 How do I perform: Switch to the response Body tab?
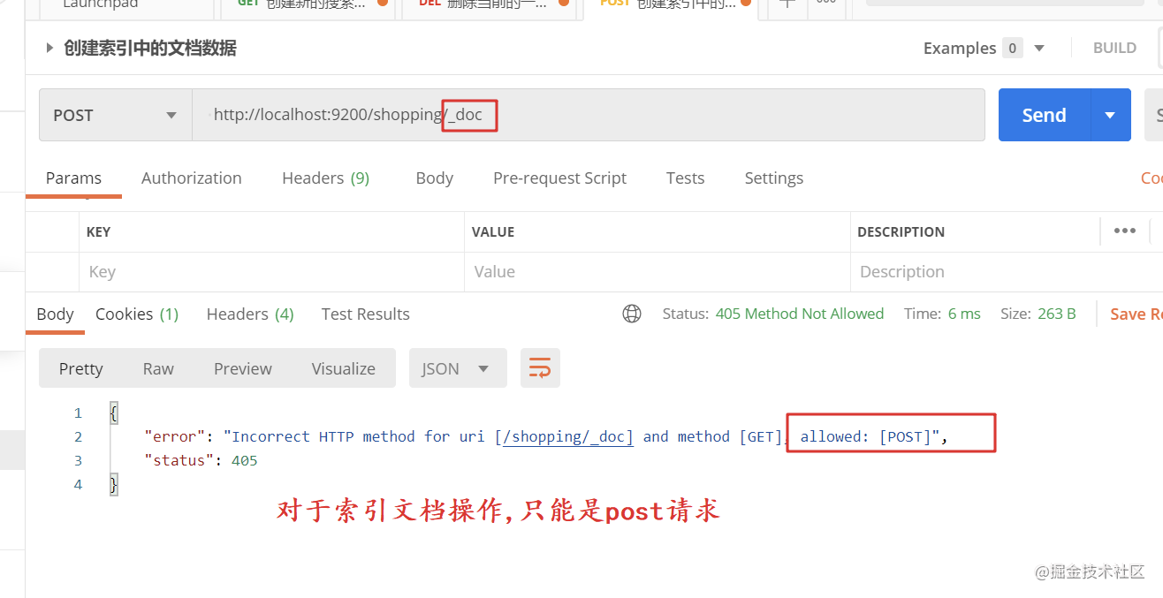point(55,314)
